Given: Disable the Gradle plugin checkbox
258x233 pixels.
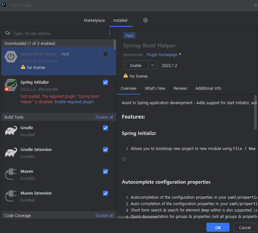Looking at the screenshot, I should pyautogui.click(x=105, y=128).
